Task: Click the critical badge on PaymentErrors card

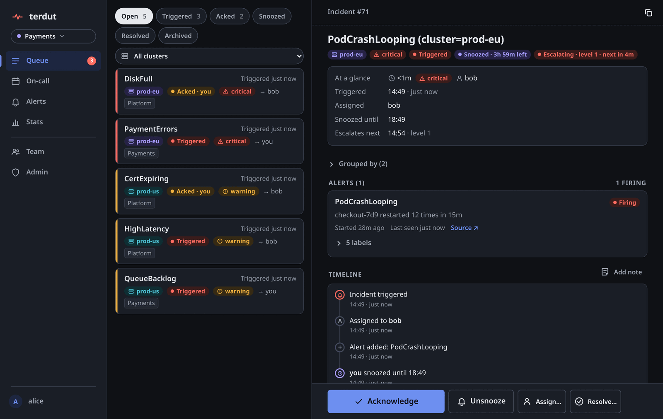Action: click(x=232, y=142)
